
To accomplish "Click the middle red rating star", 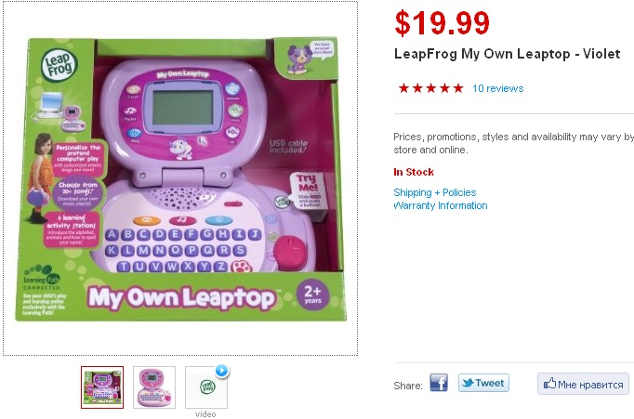I will point(430,88).
